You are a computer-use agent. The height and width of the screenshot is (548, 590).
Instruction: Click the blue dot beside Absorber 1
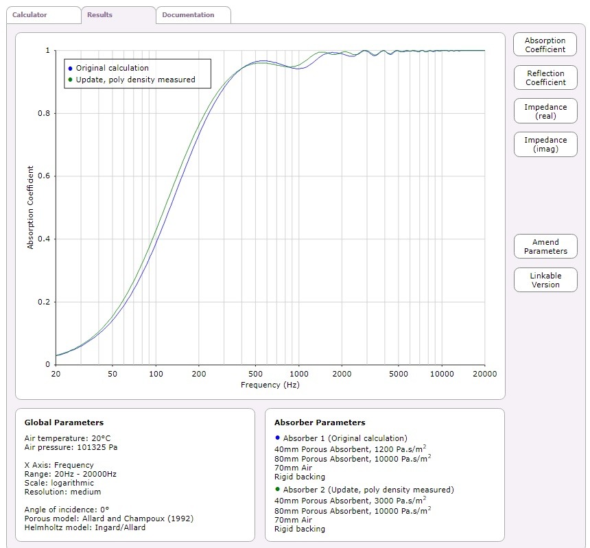point(278,438)
